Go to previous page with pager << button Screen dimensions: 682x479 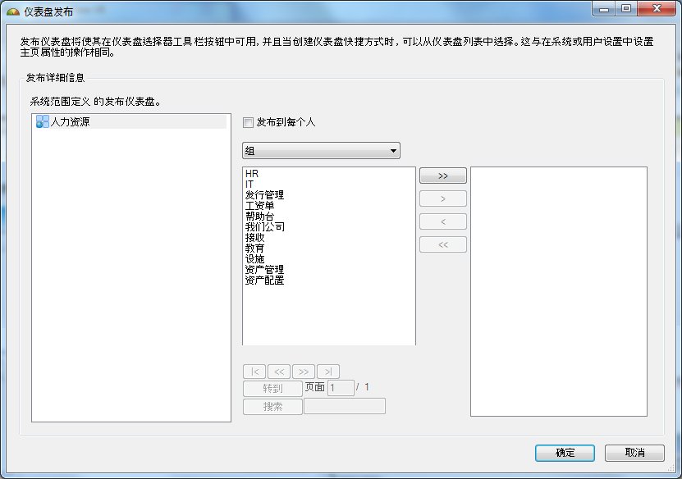(x=279, y=372)
